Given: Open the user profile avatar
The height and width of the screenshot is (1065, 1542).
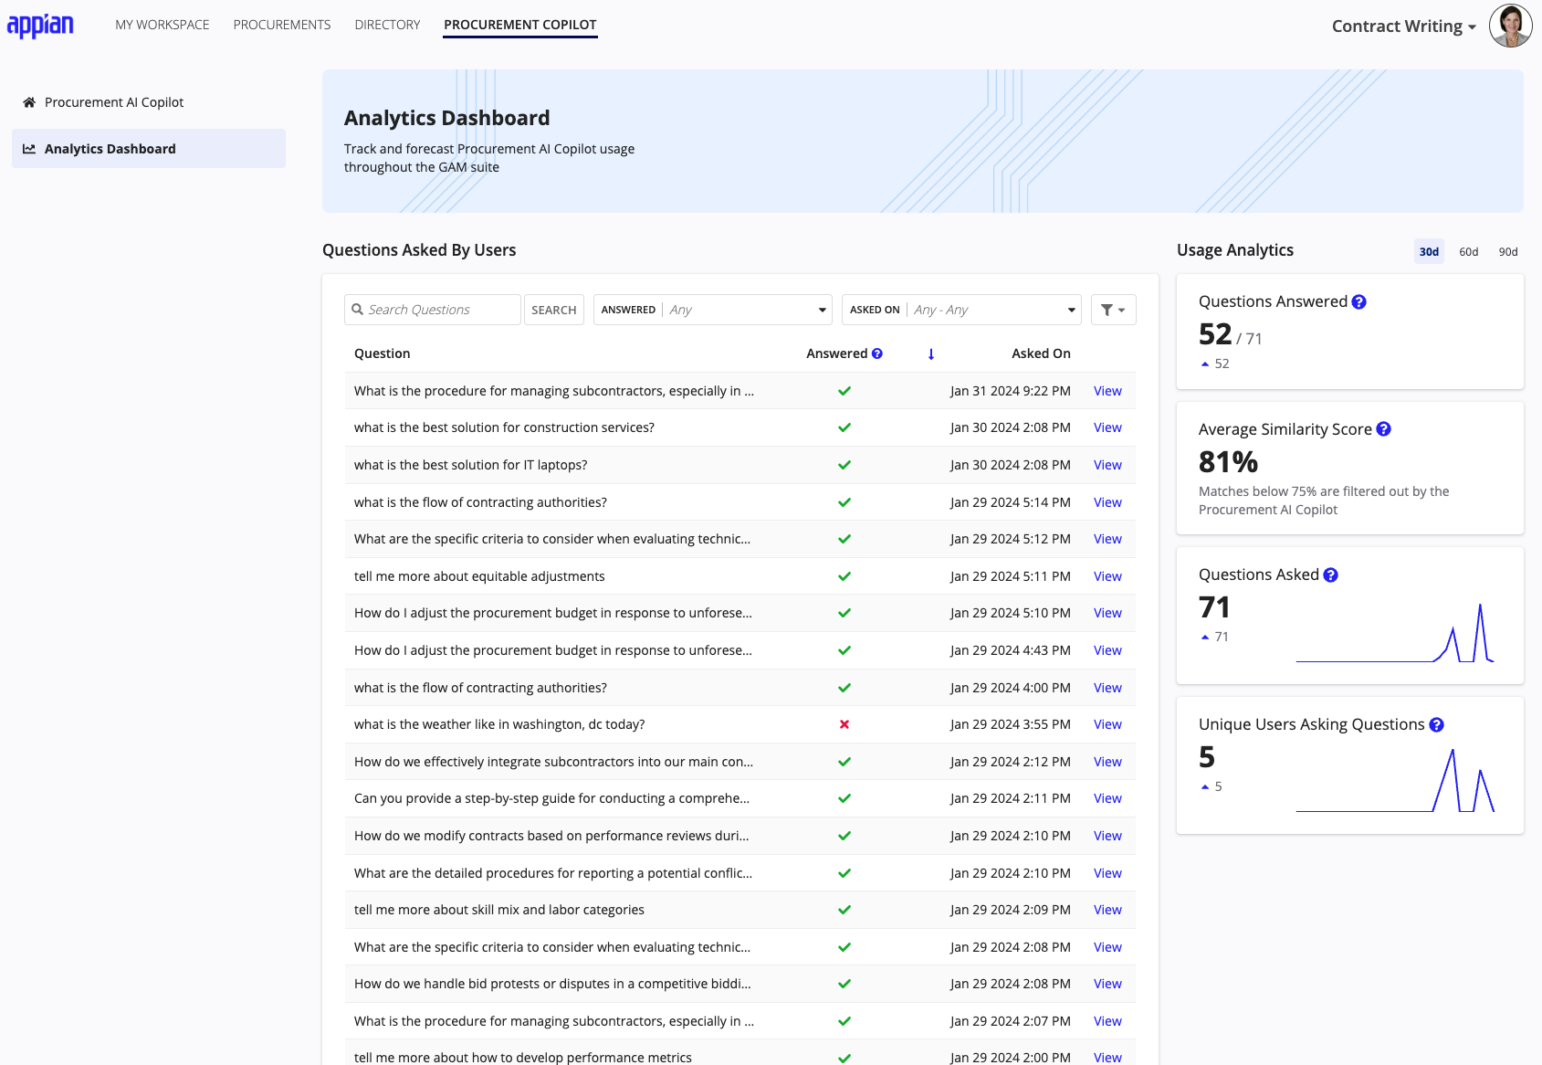Looking at the screenshot, I should [x=1511, y=26].
